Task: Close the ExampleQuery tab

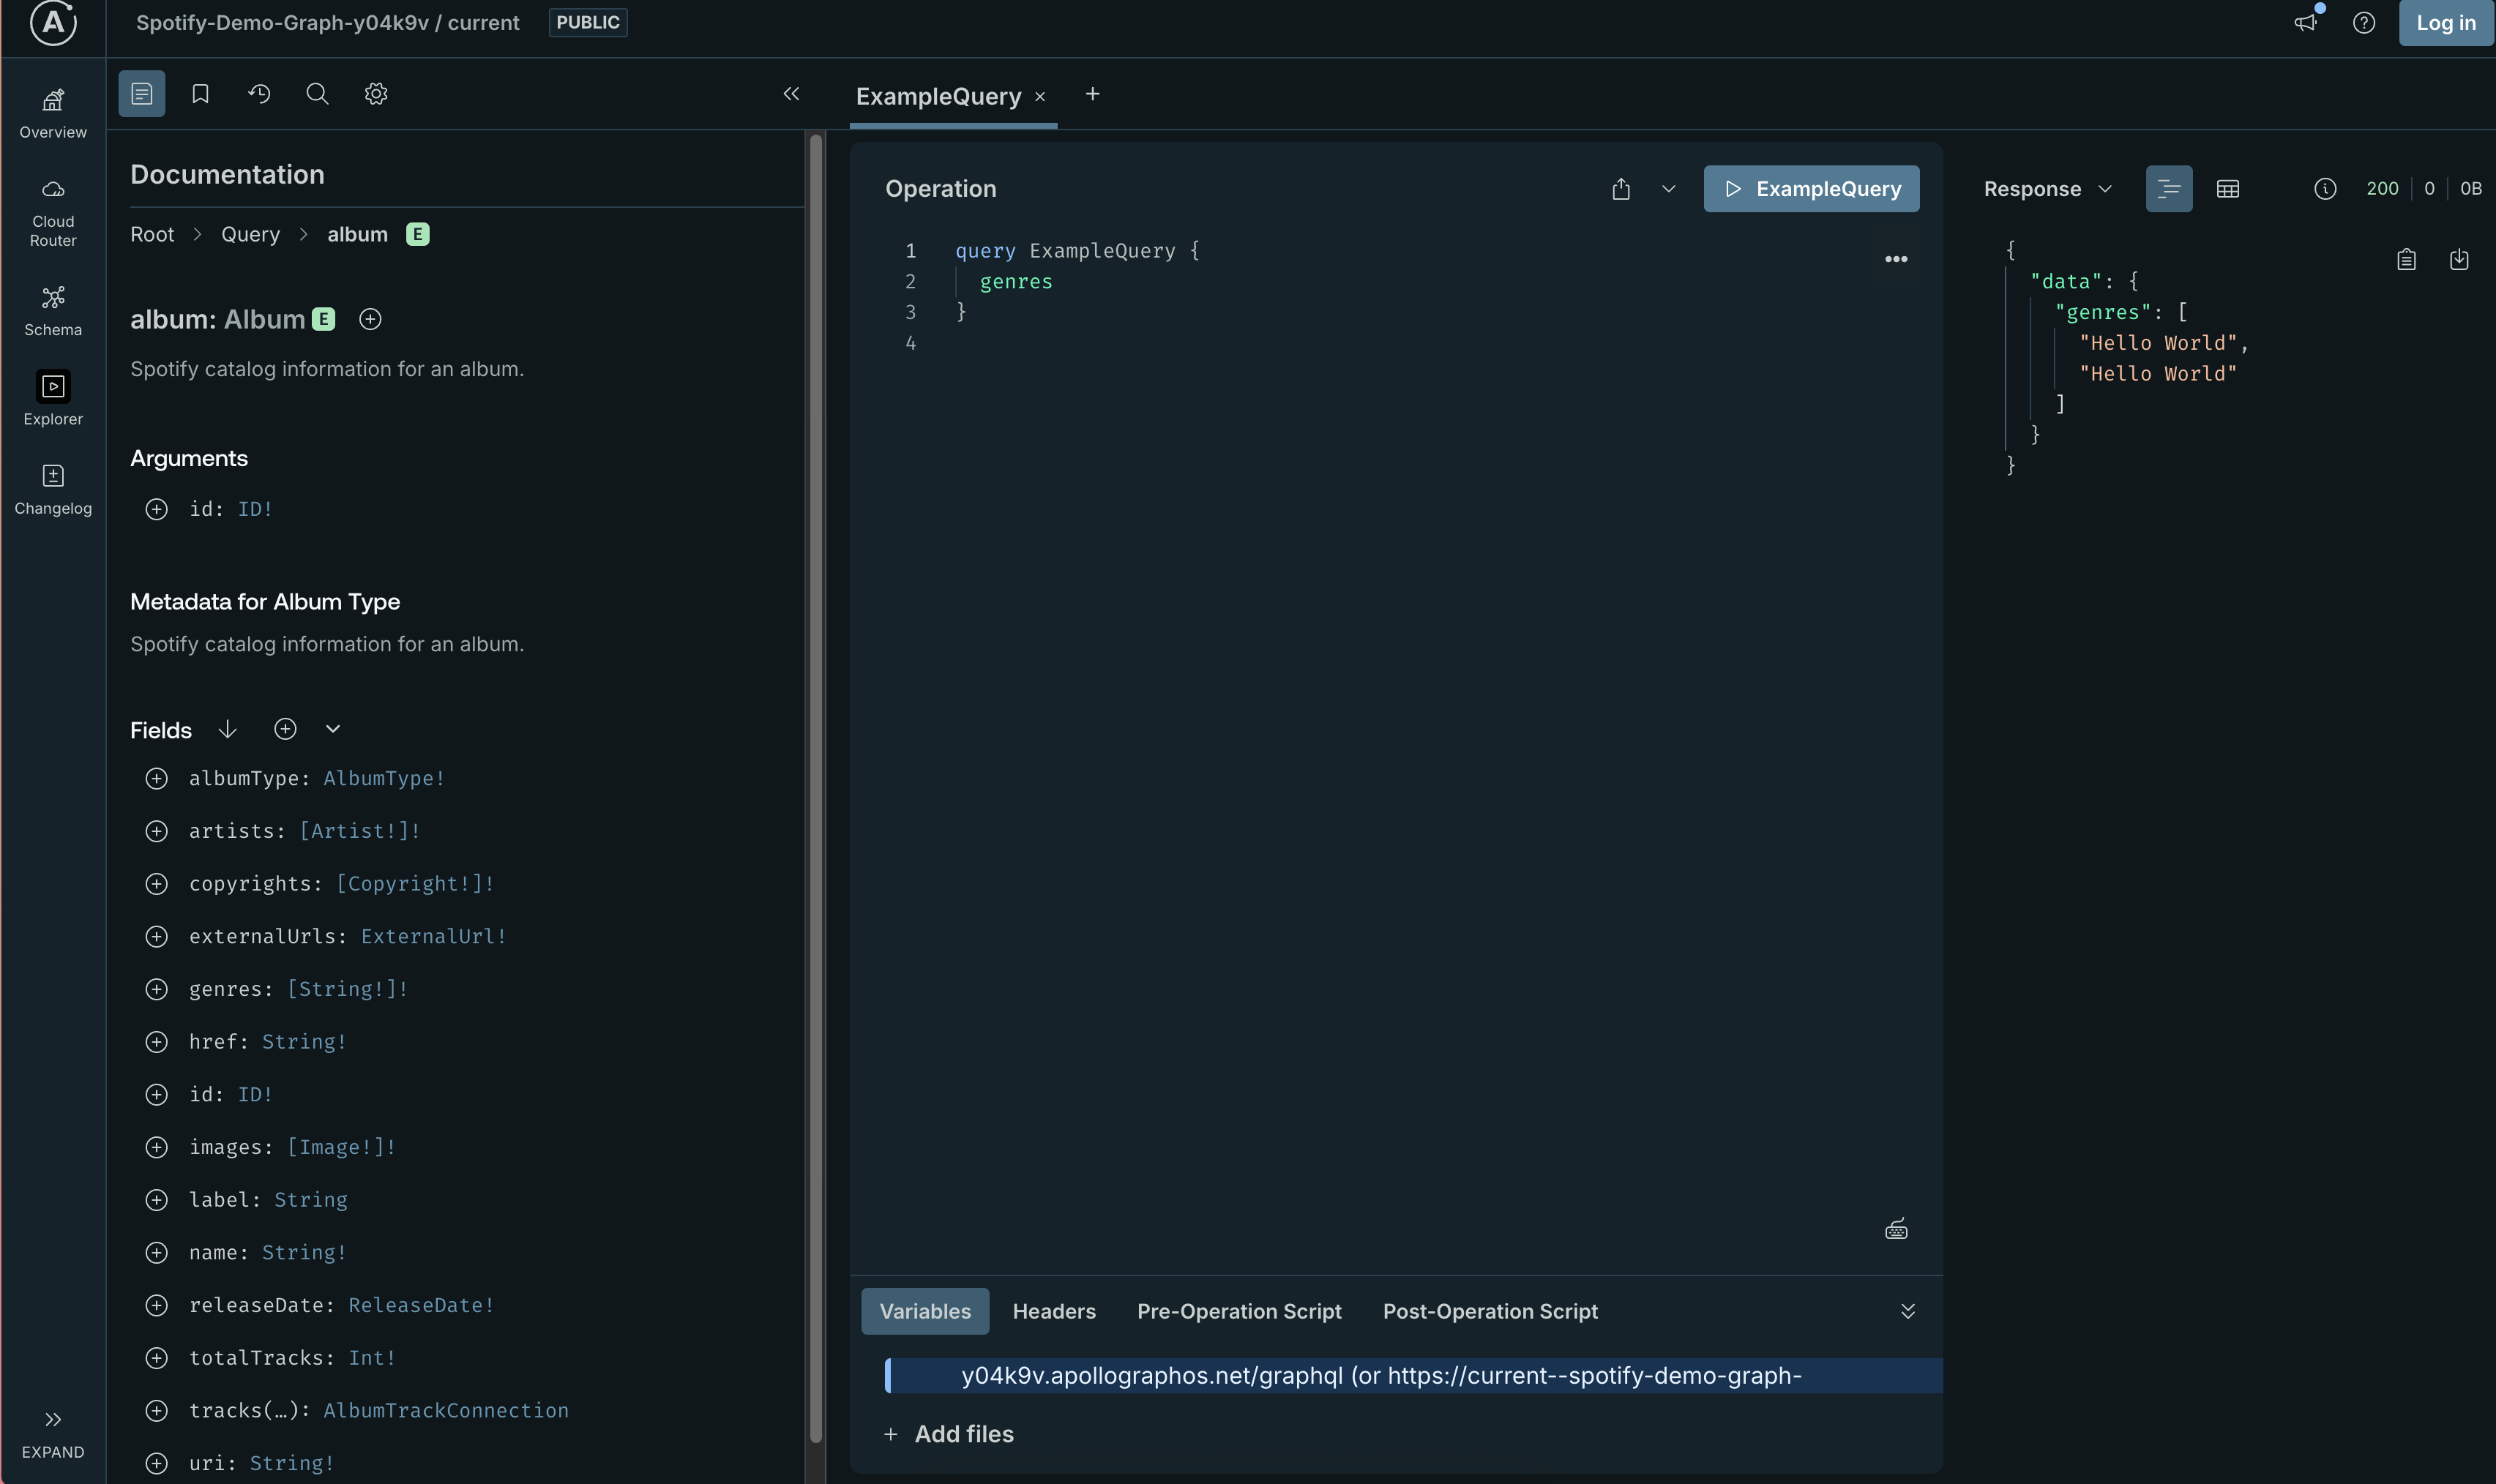Action: click(x=1040, y=97)
